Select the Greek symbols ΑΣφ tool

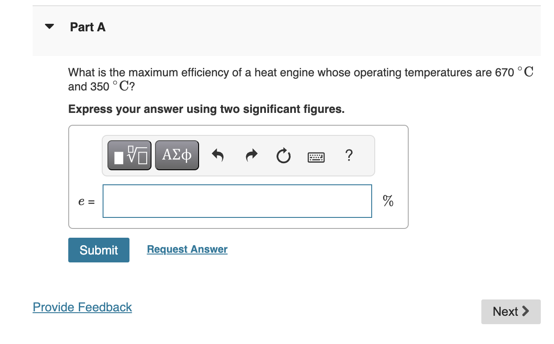click(x=177, y=155)
